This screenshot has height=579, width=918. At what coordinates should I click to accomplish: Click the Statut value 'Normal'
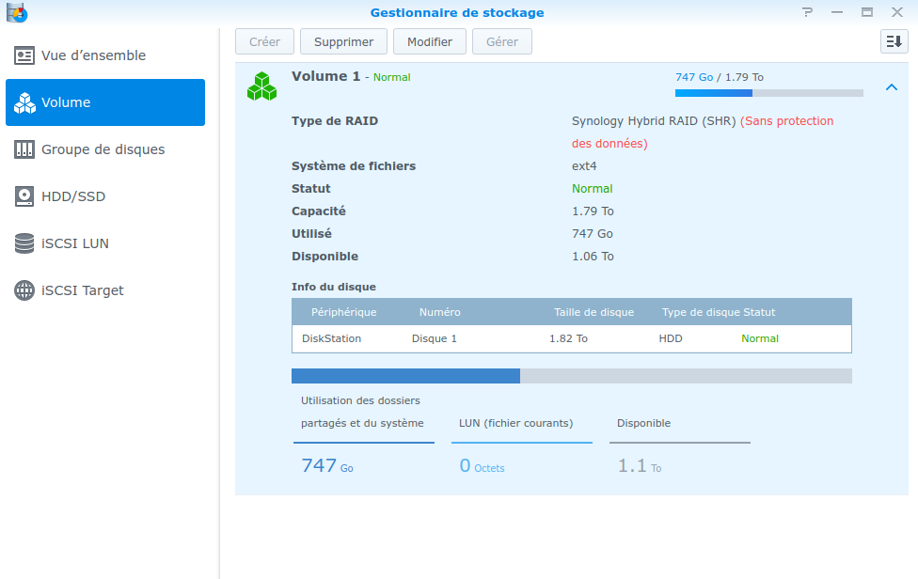coord(593,189)
